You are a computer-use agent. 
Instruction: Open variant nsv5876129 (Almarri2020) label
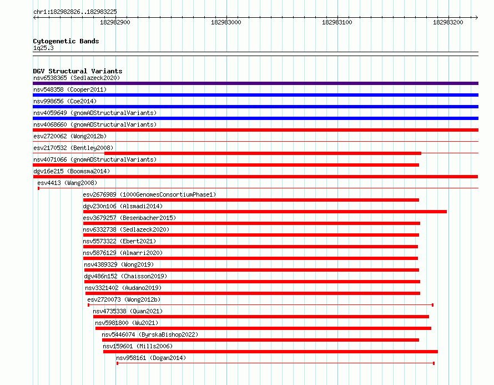123,253
